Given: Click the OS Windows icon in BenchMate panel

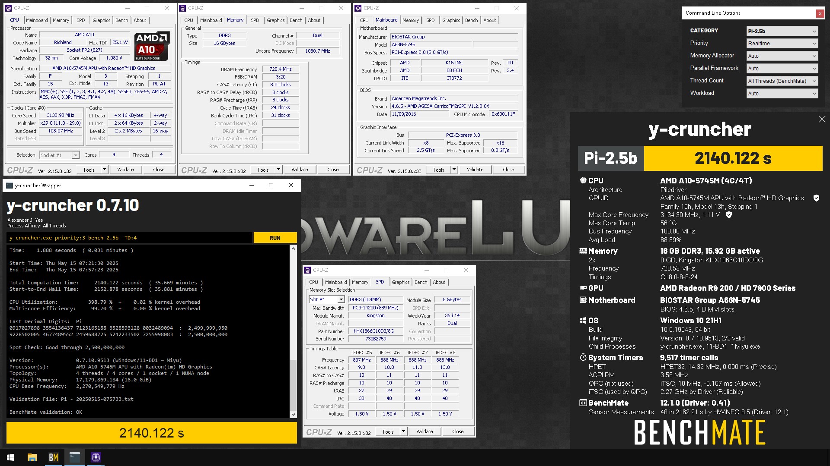Looking at the screenshot, I should click(583, 320).
